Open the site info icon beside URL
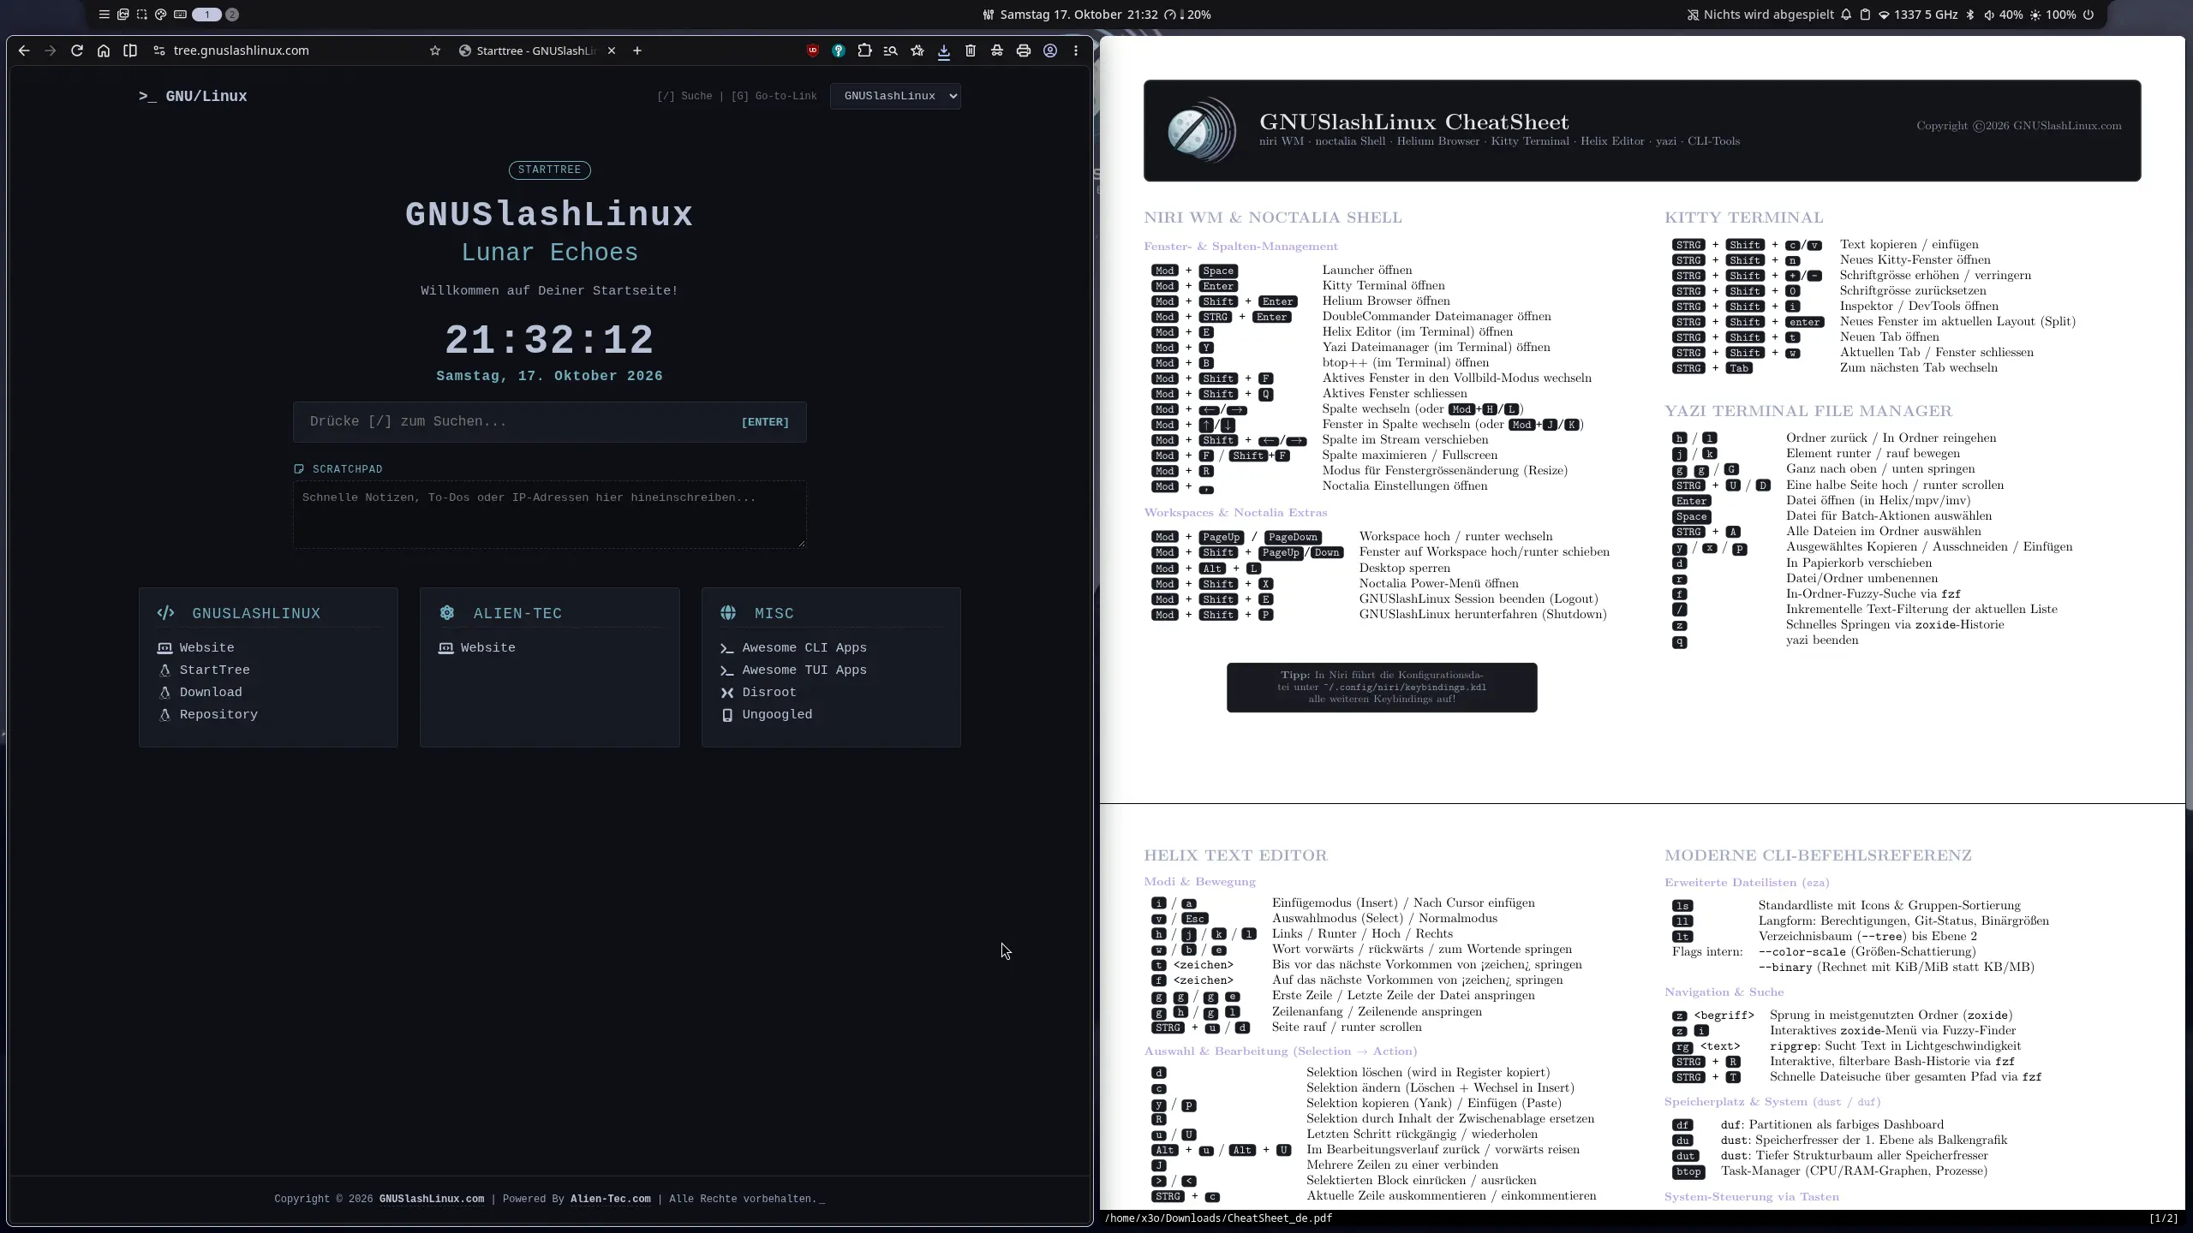 158,51
